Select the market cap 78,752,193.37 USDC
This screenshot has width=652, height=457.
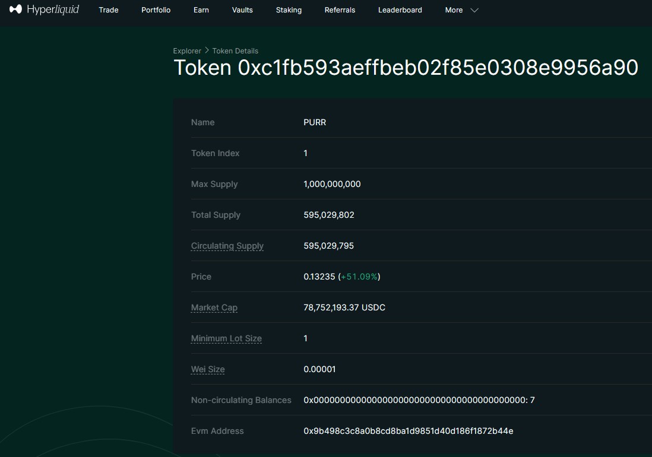tap(344, 307)
